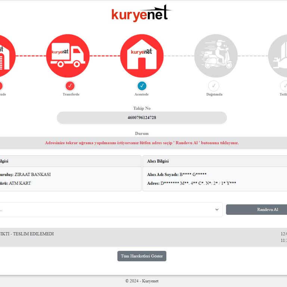
Task: Click the Alıcı Bilgisi panel header
Action: [x=215, y=161]
